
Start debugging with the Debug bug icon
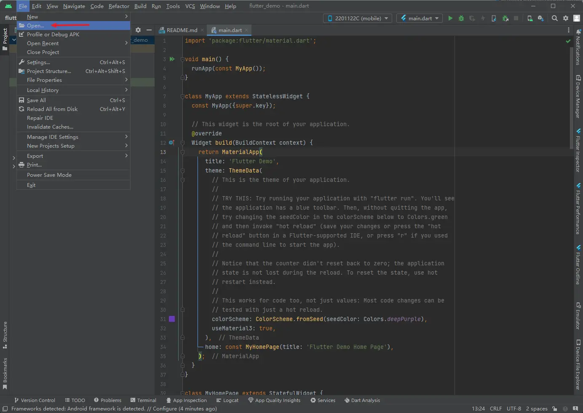coord(461,18)
